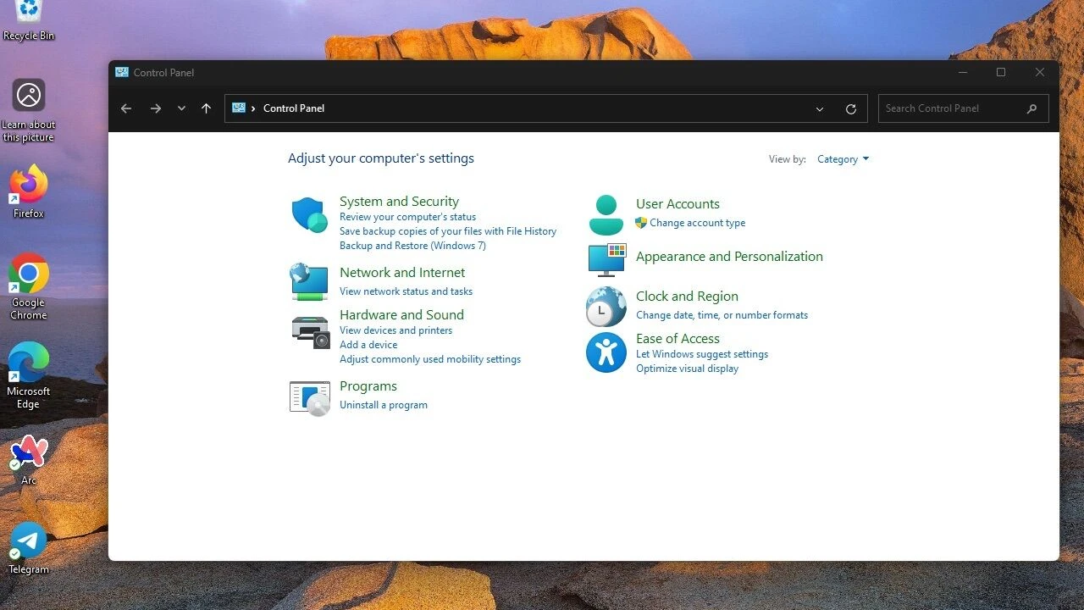Viewport: 1084px width, 610px height.
Task: Open the Telegram desktop shortcut
Action: click(29, 546)
